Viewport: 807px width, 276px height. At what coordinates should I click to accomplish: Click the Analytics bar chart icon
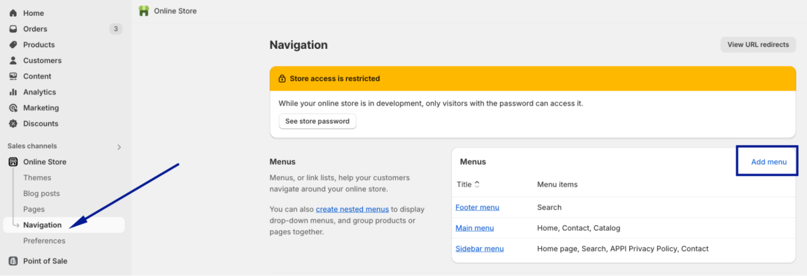(13, 92)
